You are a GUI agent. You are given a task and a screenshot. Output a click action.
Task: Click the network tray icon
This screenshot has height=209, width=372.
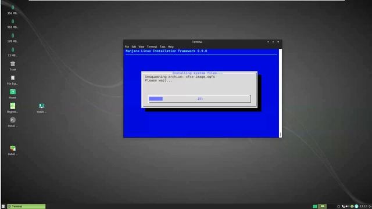coord(343,207)
